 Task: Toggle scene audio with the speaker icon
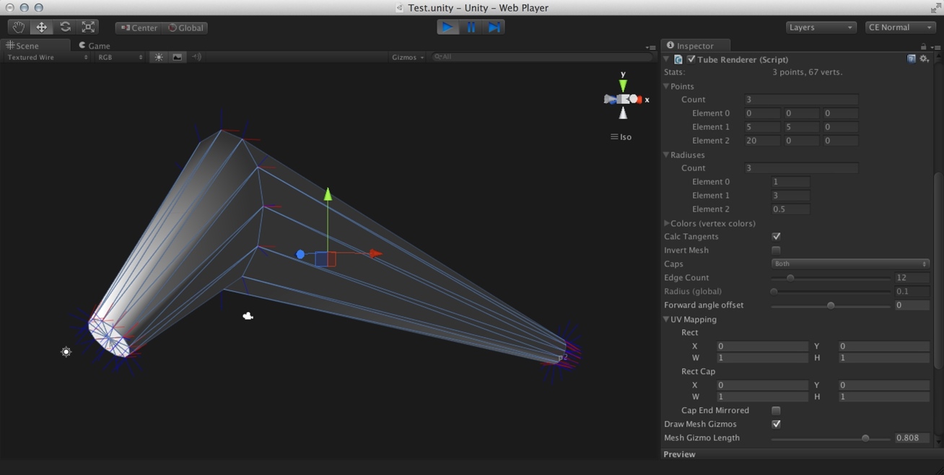pyautogui.click(x=196, y=57)
